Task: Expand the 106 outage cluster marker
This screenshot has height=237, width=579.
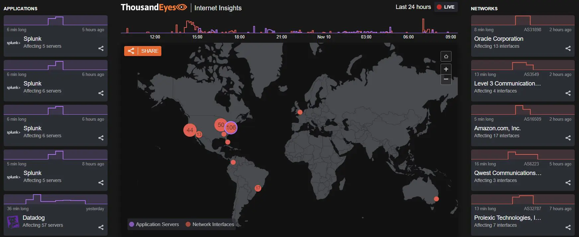Action: pyautogui.click(x=231, y=128)
